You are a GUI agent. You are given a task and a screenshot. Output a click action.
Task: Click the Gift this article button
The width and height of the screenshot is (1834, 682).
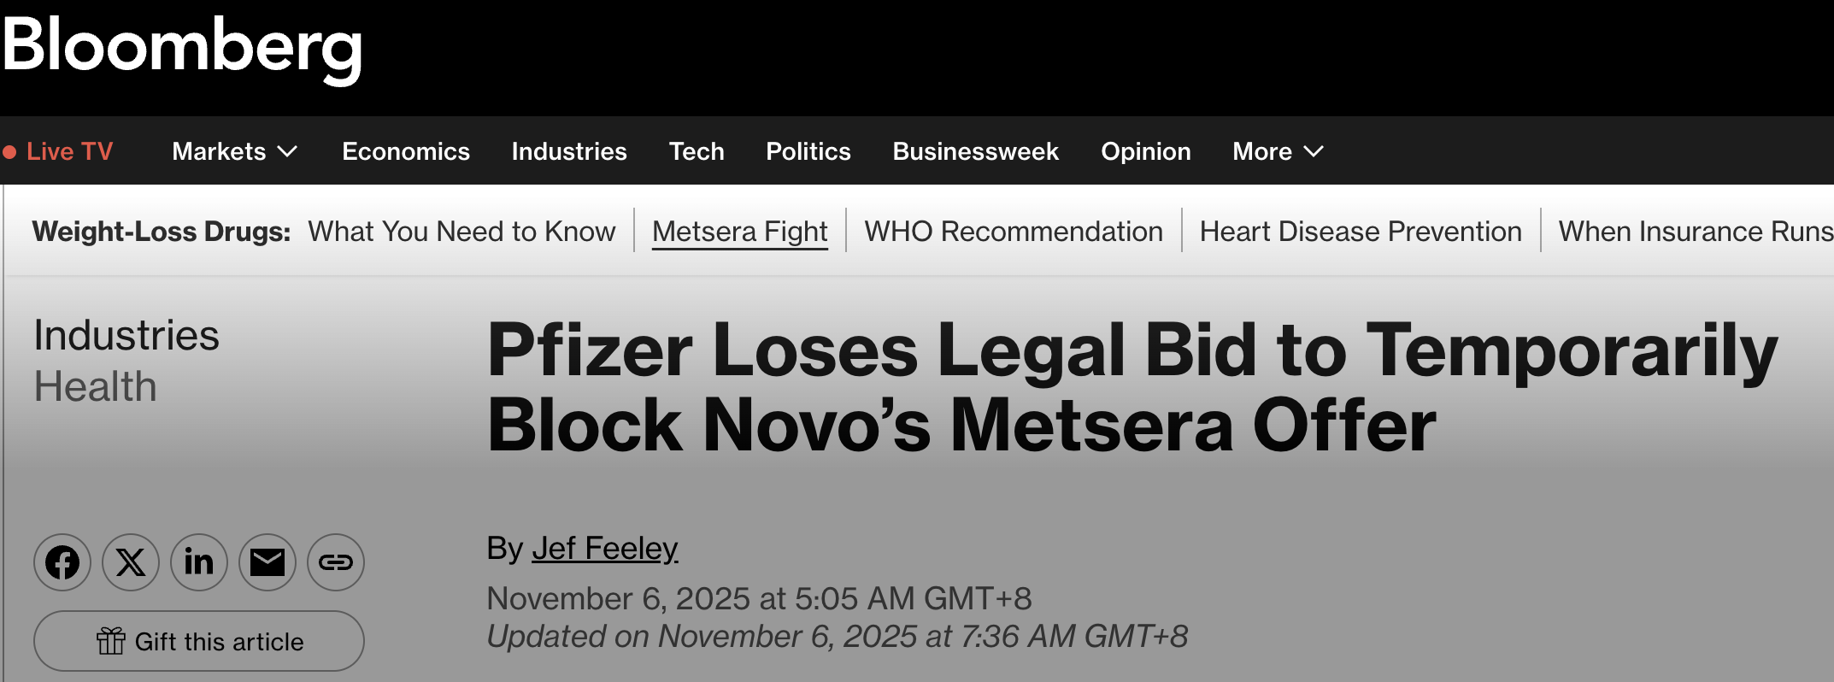(x=199, y=641)
